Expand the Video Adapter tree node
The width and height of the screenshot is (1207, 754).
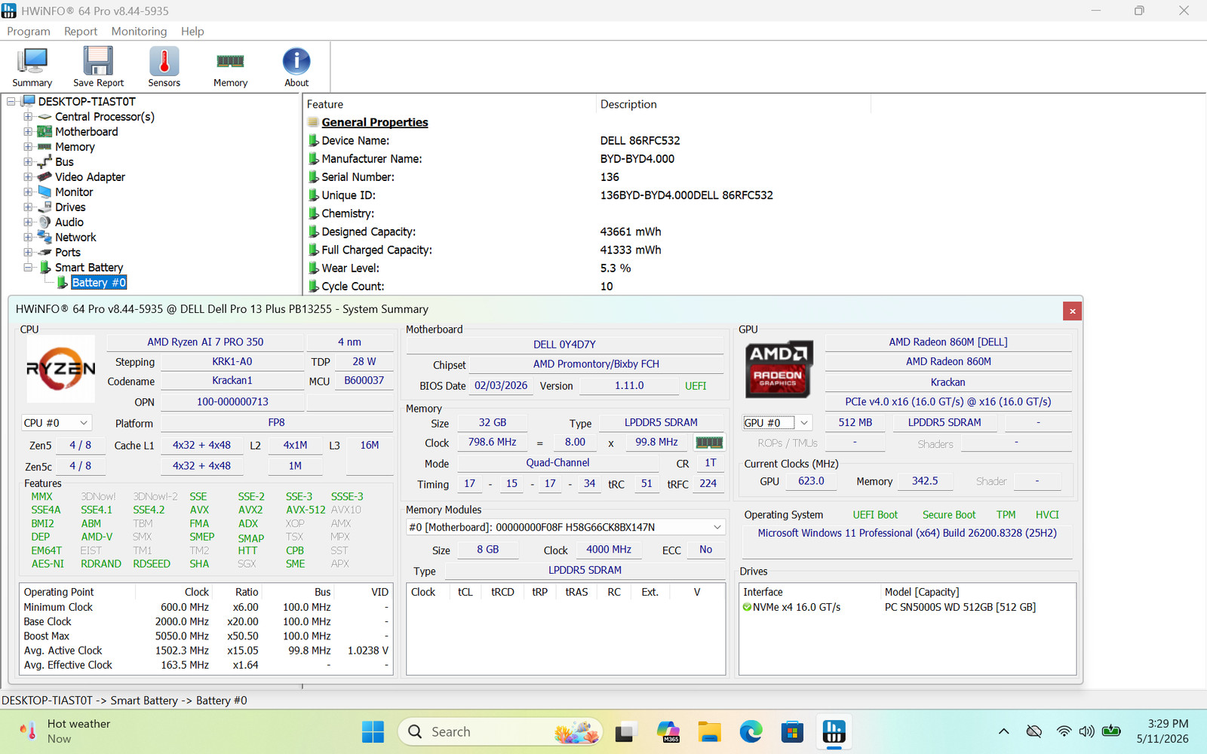[28, 177]
